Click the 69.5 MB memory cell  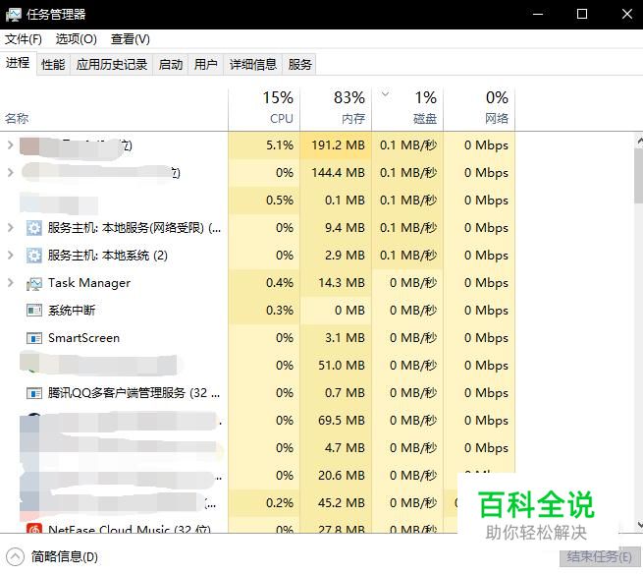tap(336, 421)
